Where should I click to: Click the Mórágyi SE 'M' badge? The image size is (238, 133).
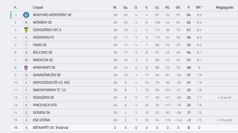tap(26, 23)
